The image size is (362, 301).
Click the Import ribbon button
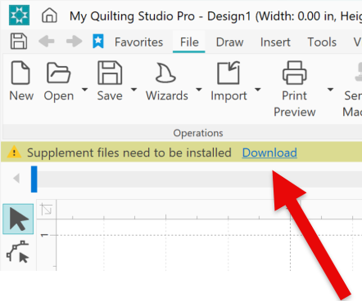[x=229, y=81]
